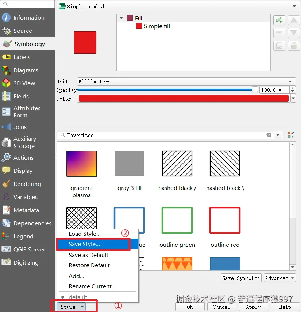
Task: Open the Digitizing page
Action: click(27, 263)
